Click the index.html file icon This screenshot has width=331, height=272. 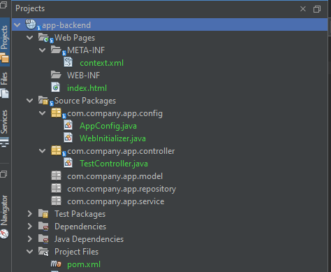(56, 87)
